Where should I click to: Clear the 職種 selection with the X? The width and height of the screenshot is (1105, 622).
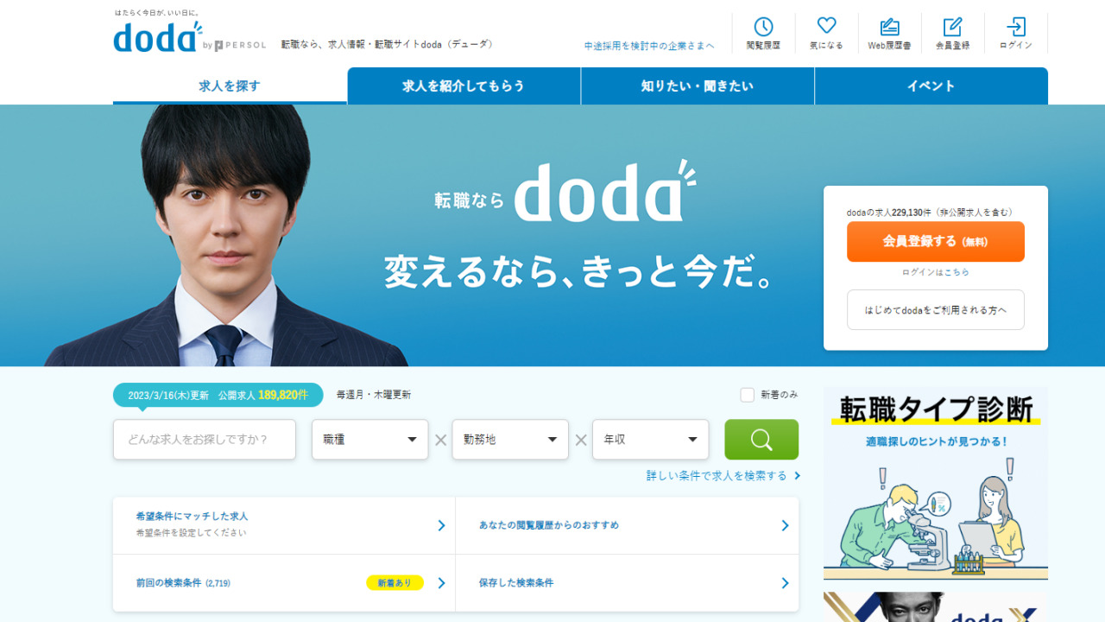(x=440, y=440)
